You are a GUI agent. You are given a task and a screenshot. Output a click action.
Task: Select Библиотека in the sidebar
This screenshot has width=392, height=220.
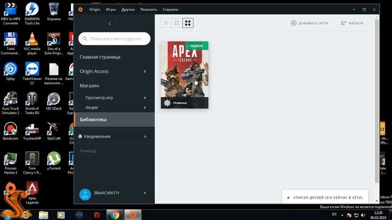pyautogui.click(x=115, y=120)
